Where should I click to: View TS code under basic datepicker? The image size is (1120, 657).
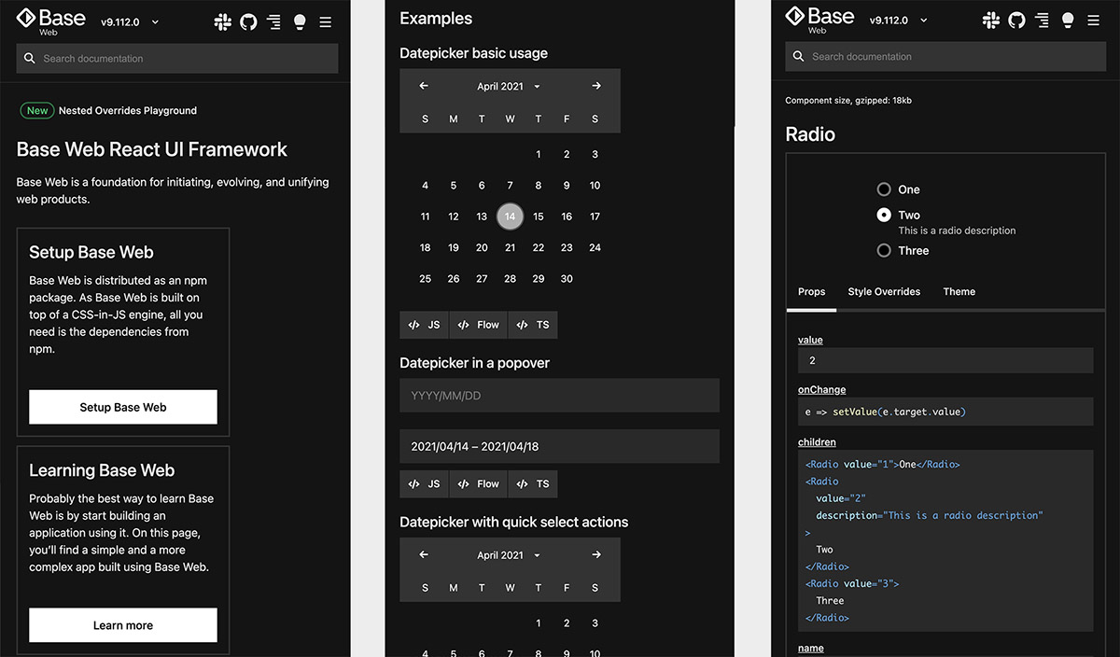coord(533,325)
